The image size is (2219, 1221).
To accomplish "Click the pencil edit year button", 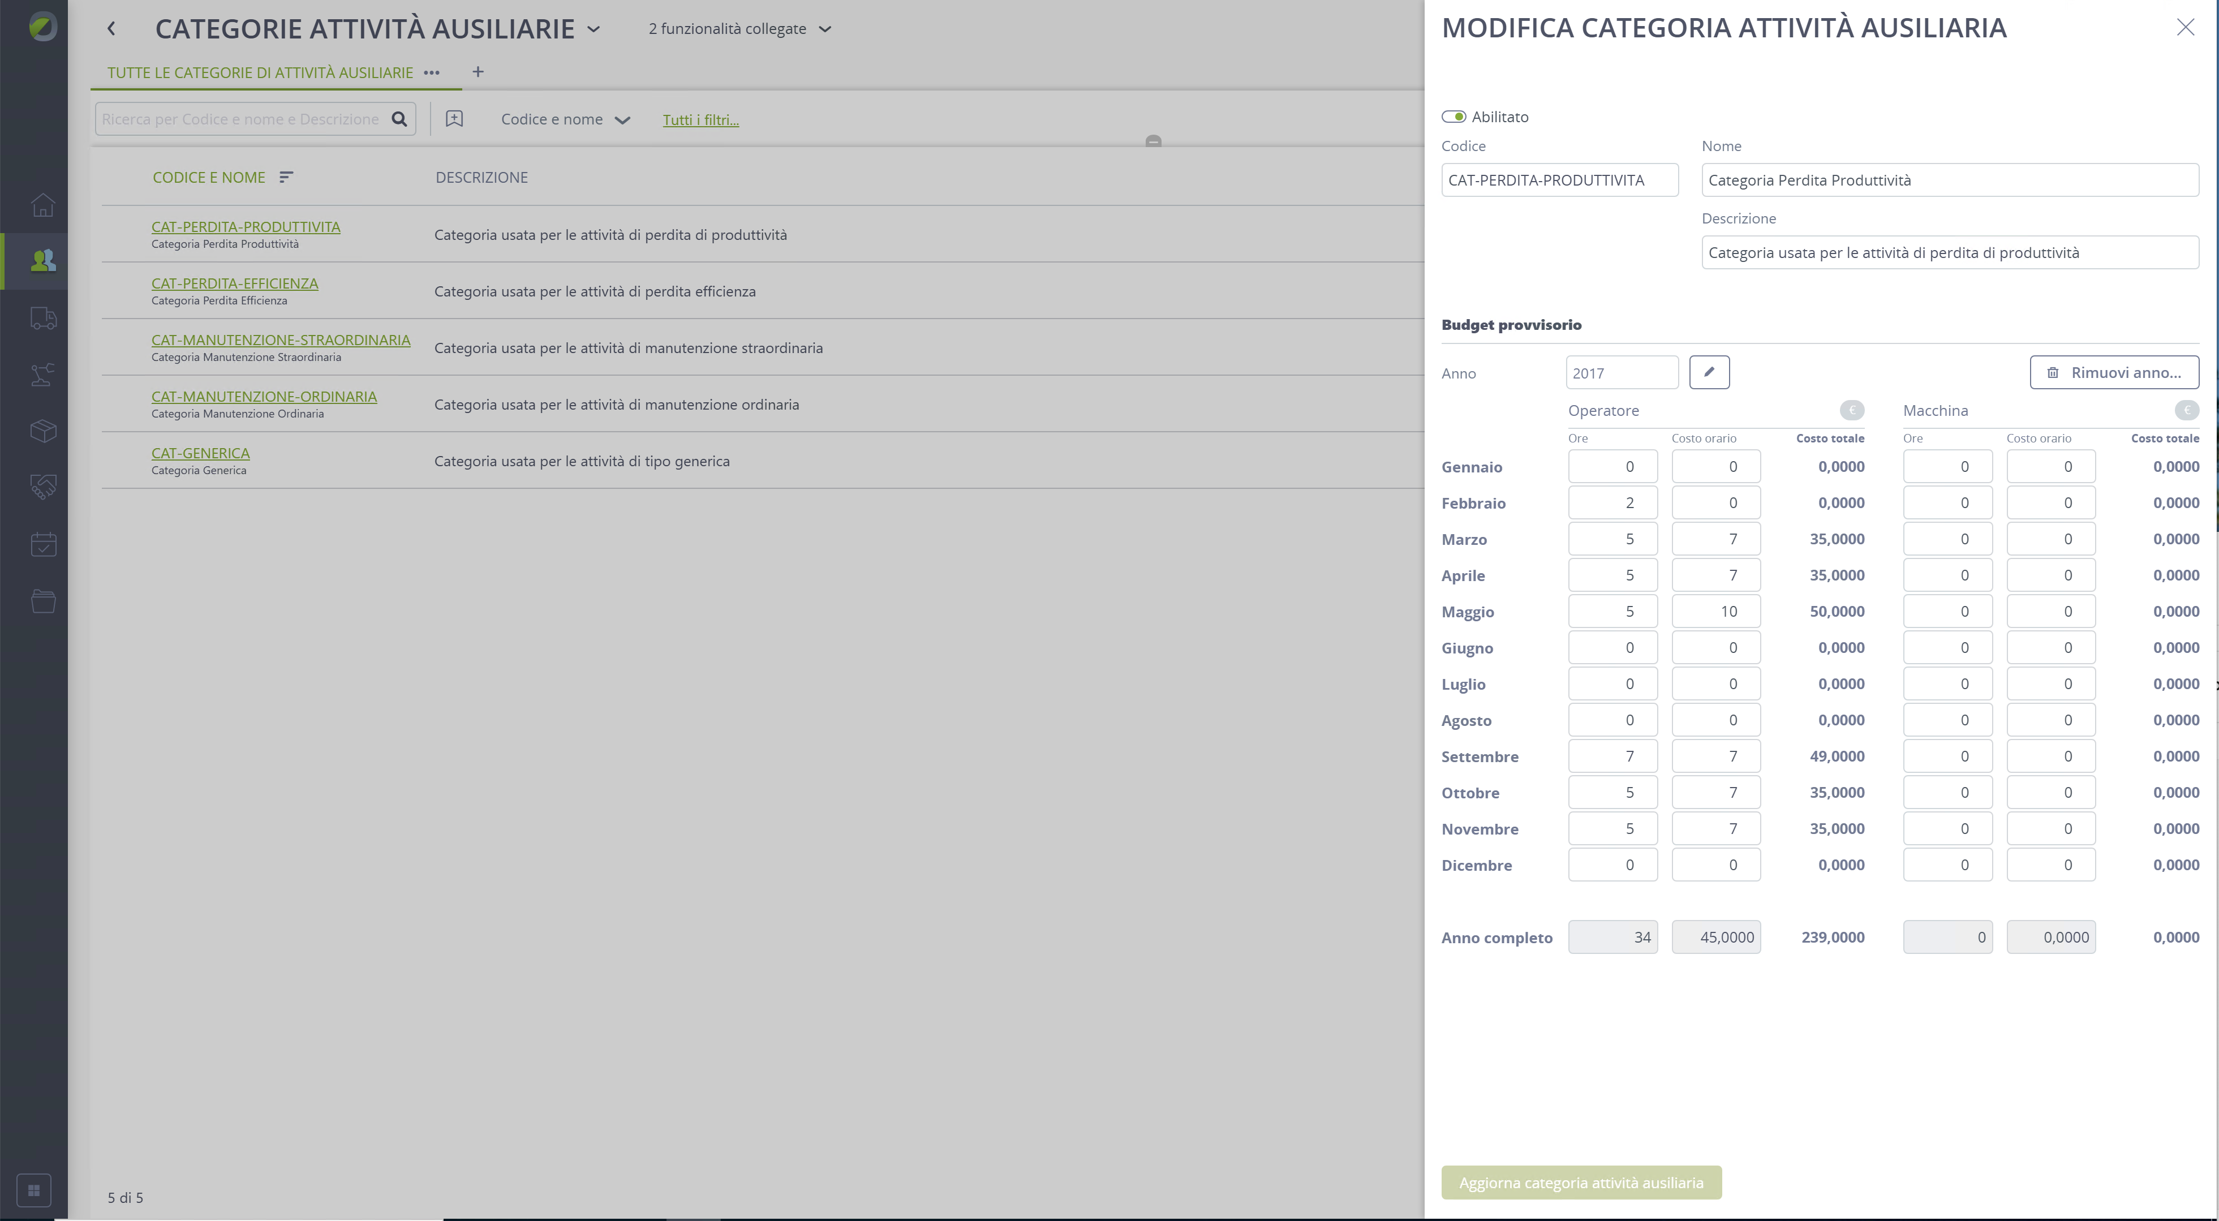I will point(1709,372).
